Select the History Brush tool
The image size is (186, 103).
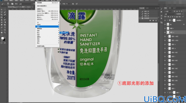[x=5, y=20]
